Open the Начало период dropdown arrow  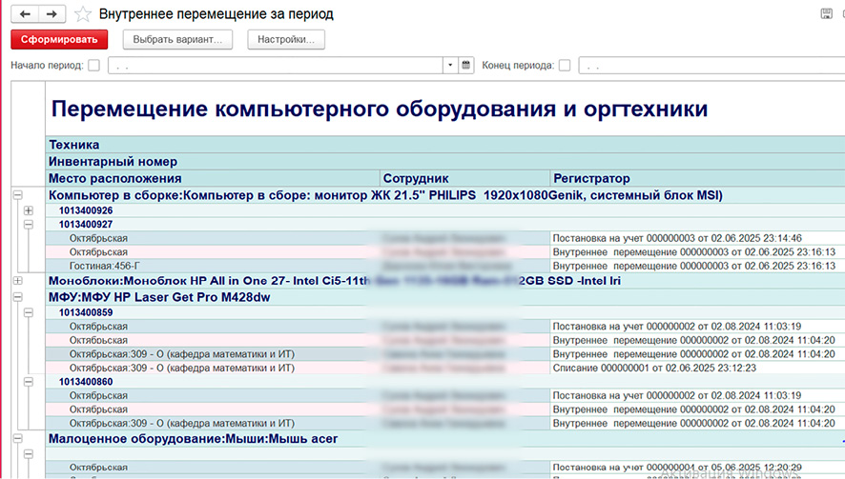[449, 66]
